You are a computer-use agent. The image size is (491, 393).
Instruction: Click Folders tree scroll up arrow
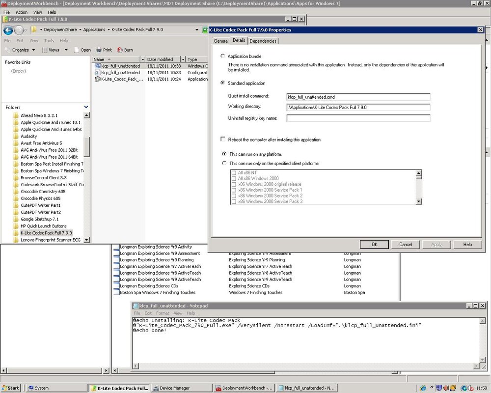coord(87,115)
